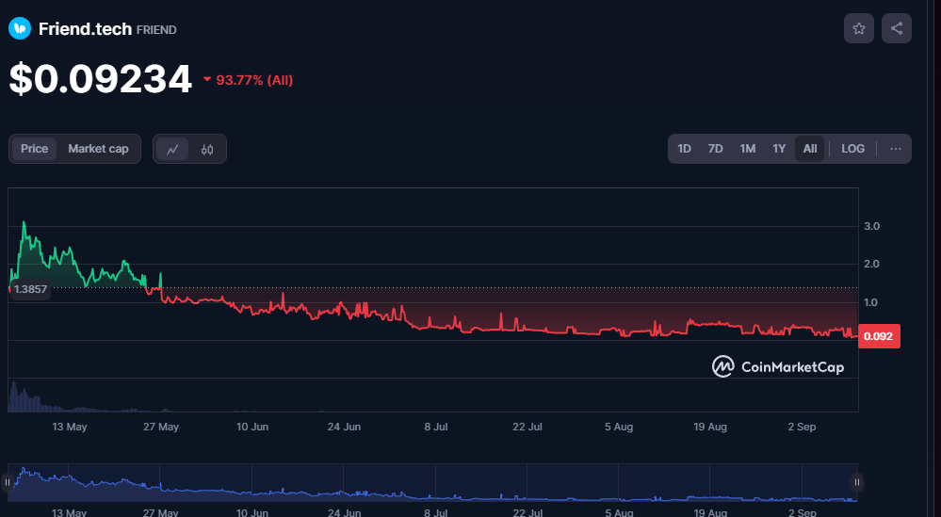The width and height of the screenshot is (941, 517).
Task: Set chart range to 1D
Action: pos(684,149)
